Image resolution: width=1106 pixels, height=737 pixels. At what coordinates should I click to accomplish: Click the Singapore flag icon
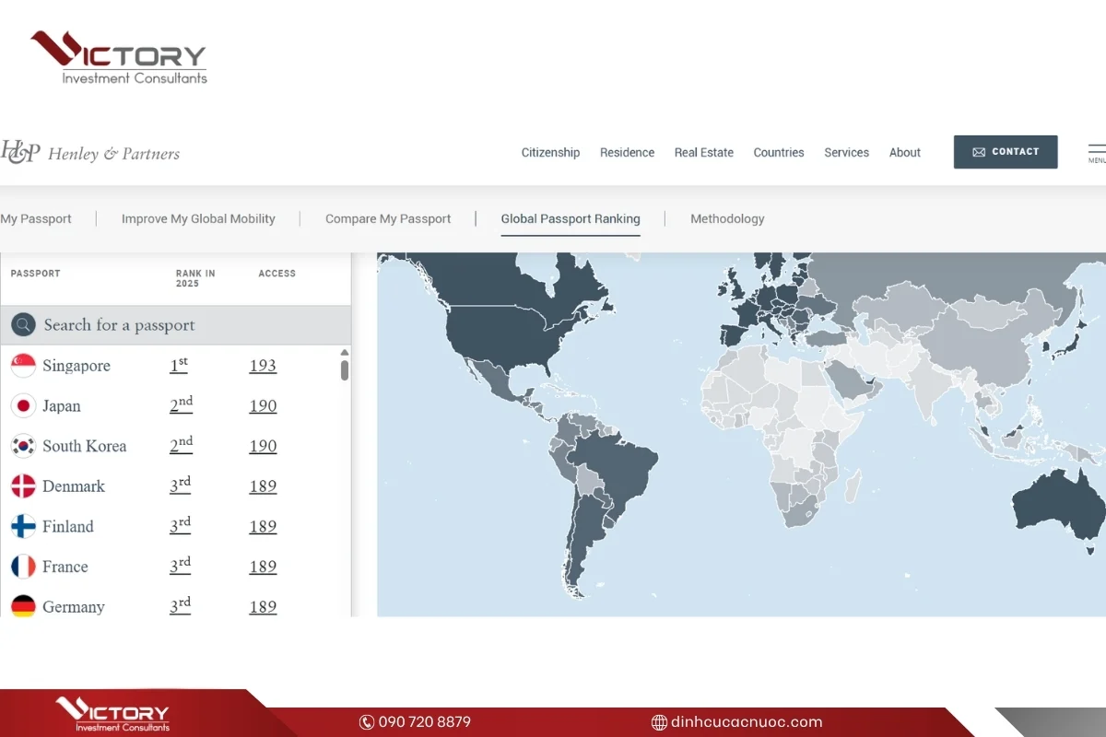click(x=23, y=366)
